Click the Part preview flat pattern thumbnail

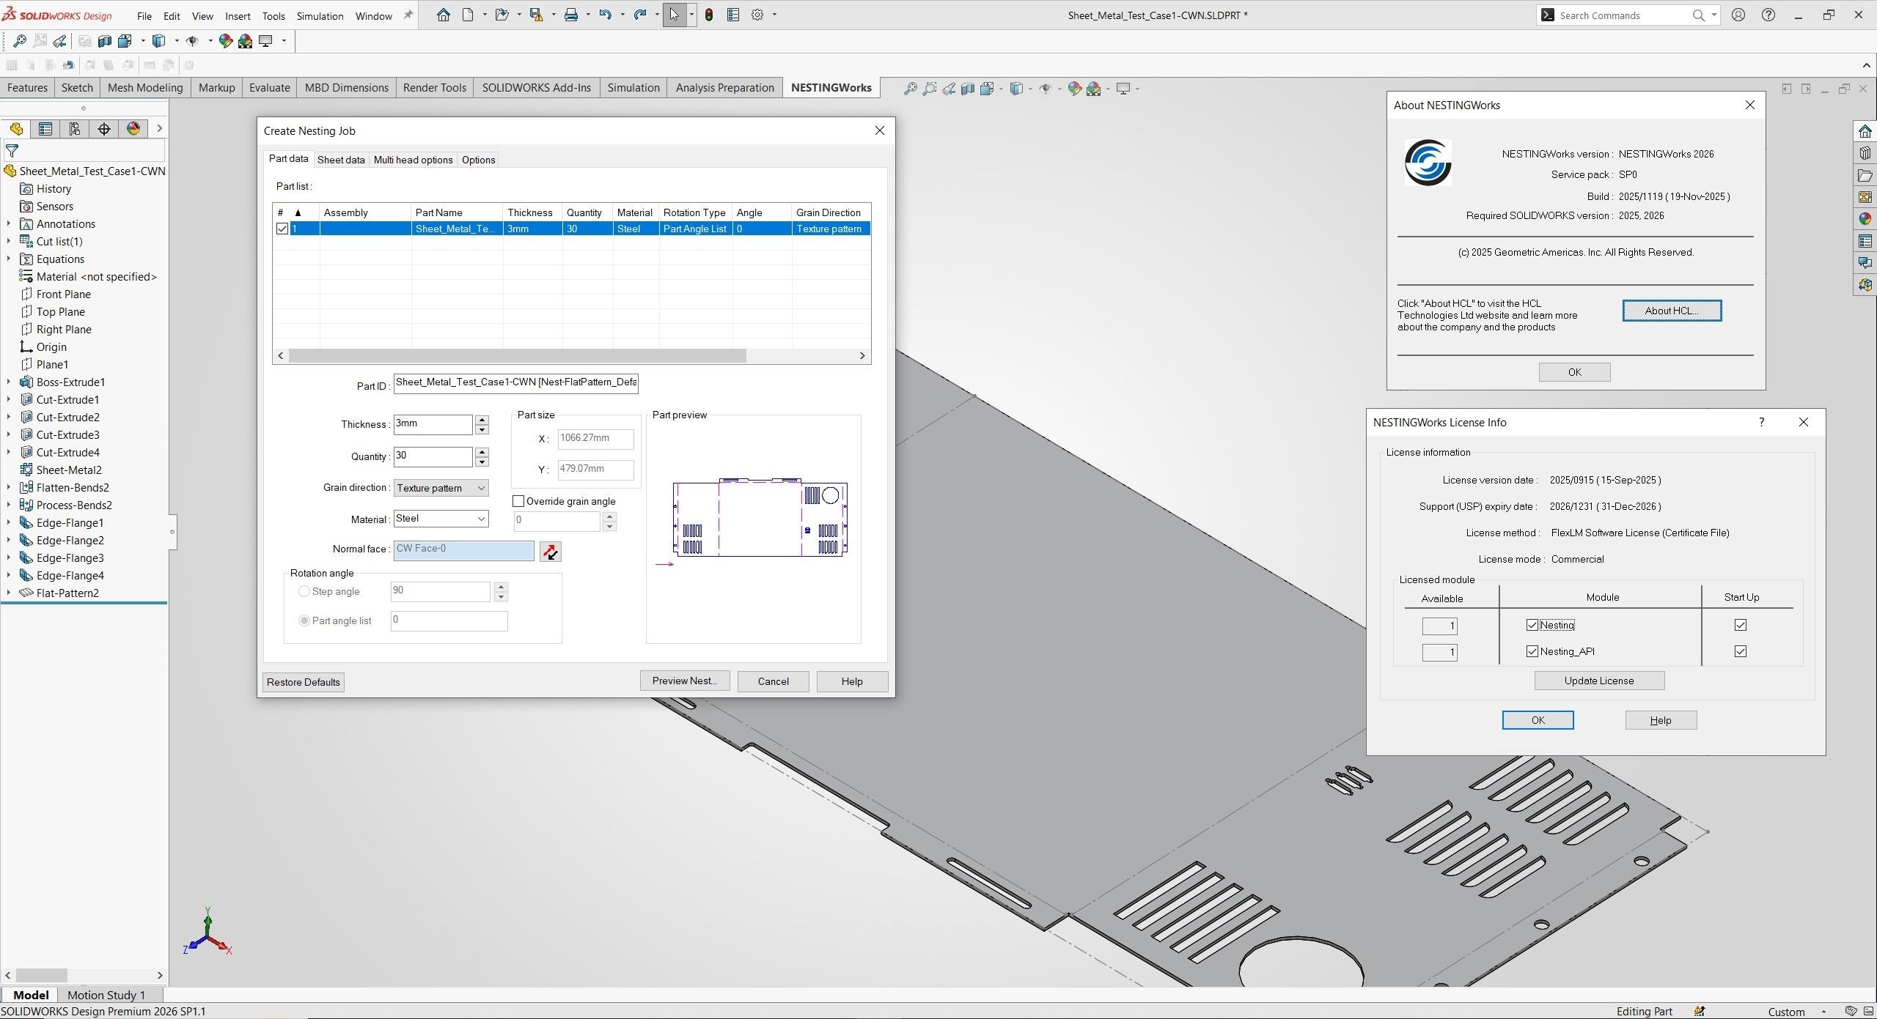[x=760, y=518]
